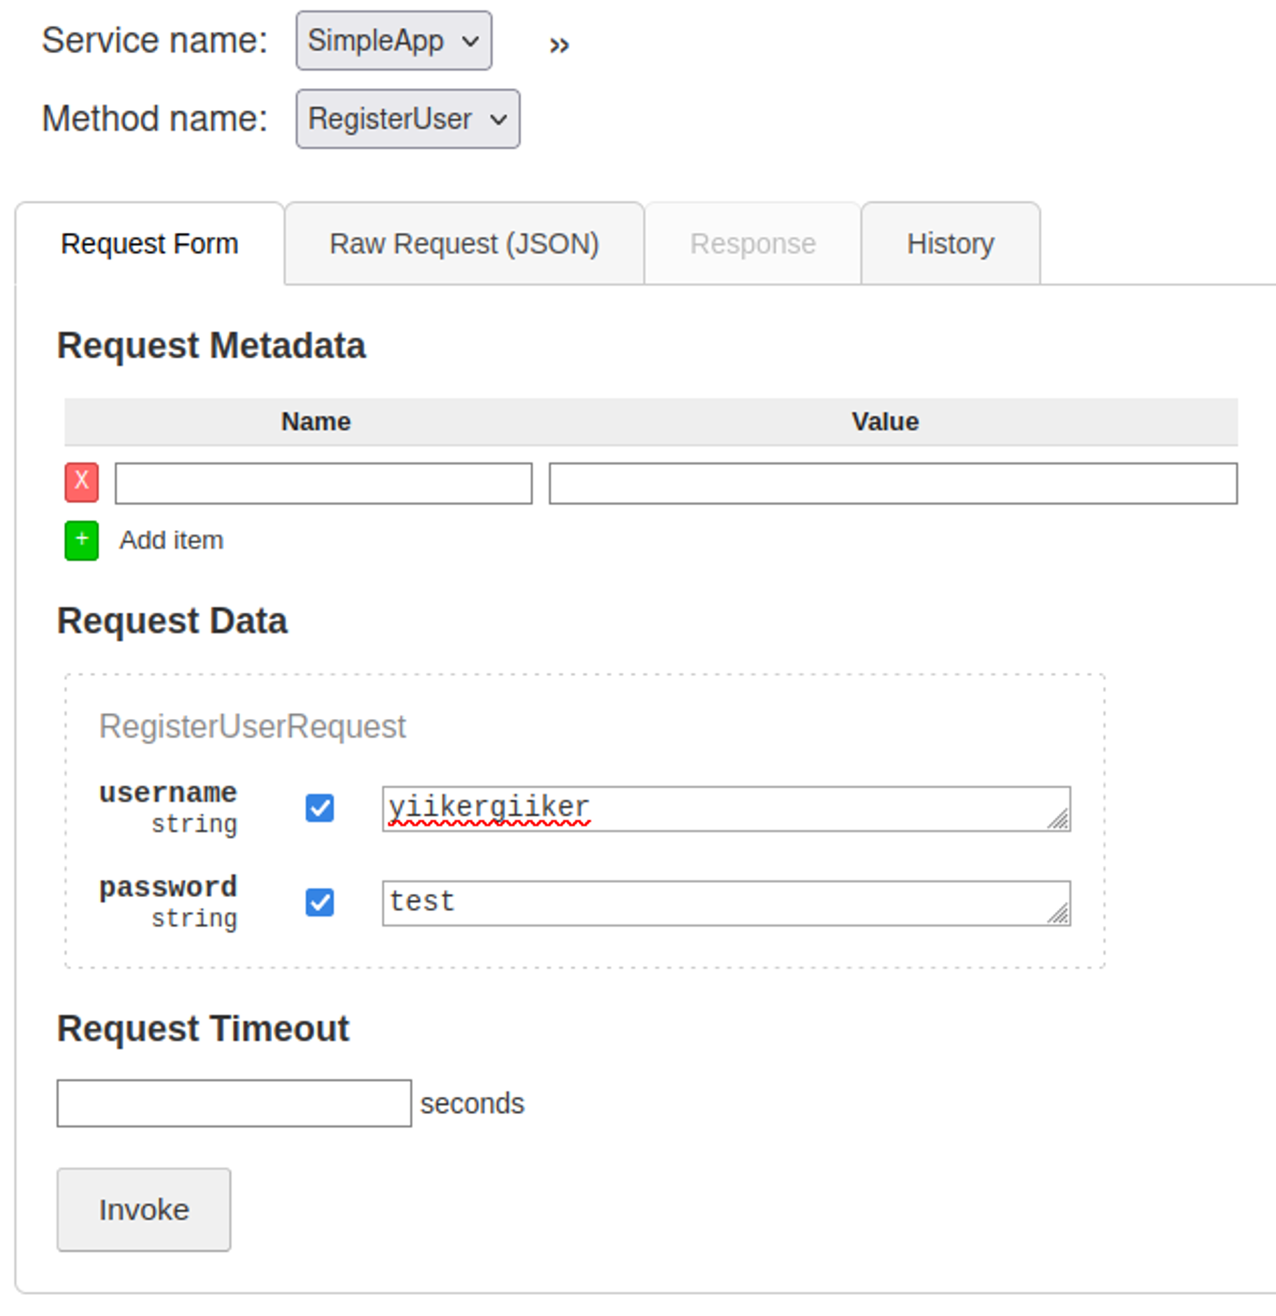The image size is (1276, 1316).
Task: Click the Request Timeout seconds input
Action: point(234,1103)
